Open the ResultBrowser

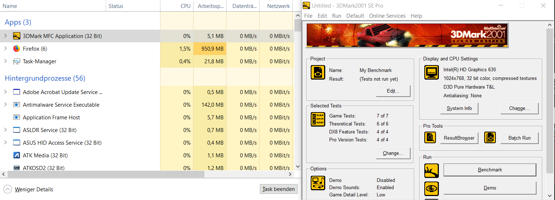460,138
